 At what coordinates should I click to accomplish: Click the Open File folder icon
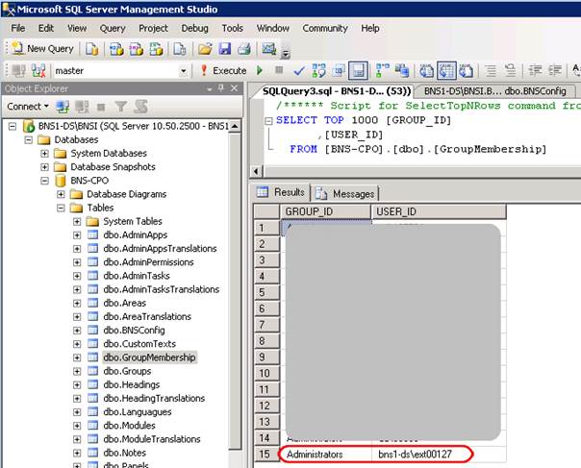[x=205, y=48]
